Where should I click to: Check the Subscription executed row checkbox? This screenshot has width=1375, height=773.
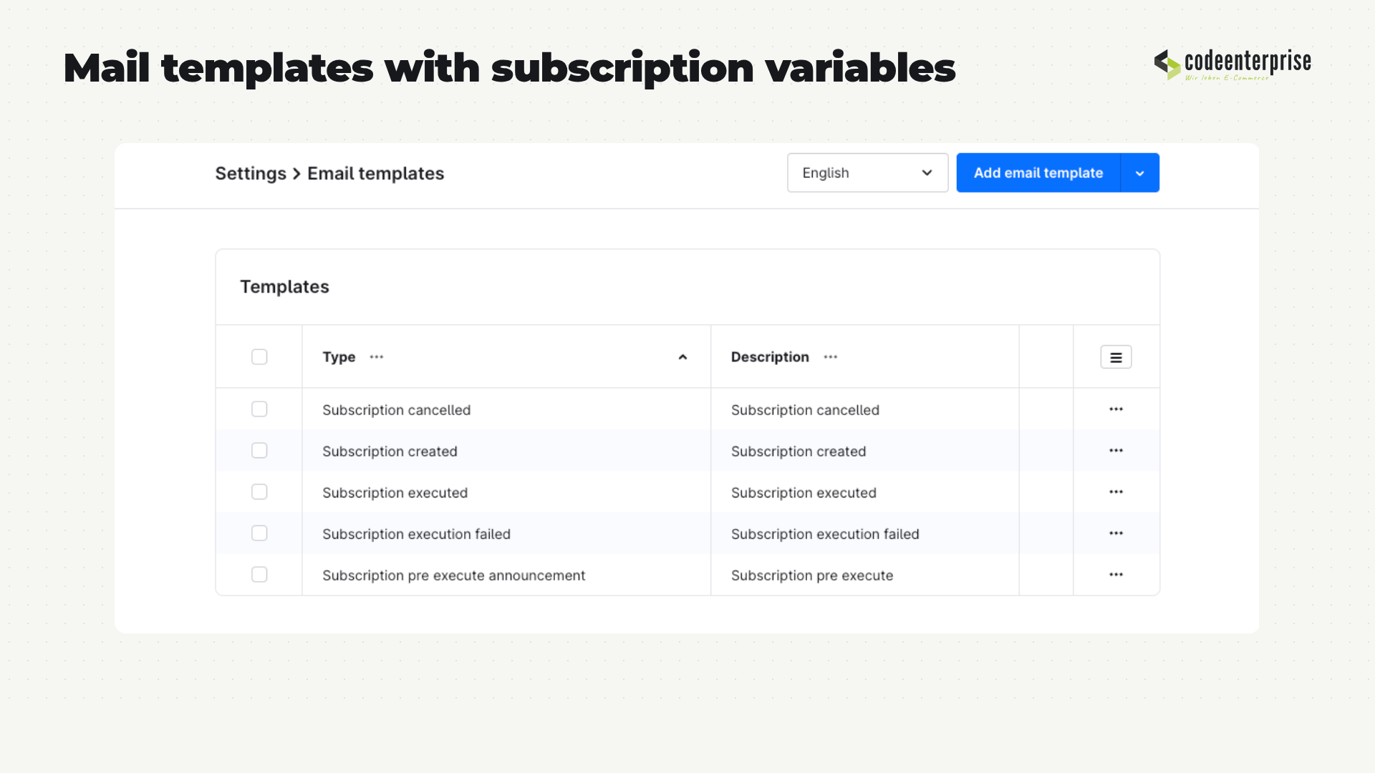click(259, 492)
